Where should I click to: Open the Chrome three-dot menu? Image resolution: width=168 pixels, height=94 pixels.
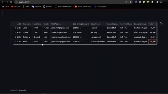(x=165, y=2)
